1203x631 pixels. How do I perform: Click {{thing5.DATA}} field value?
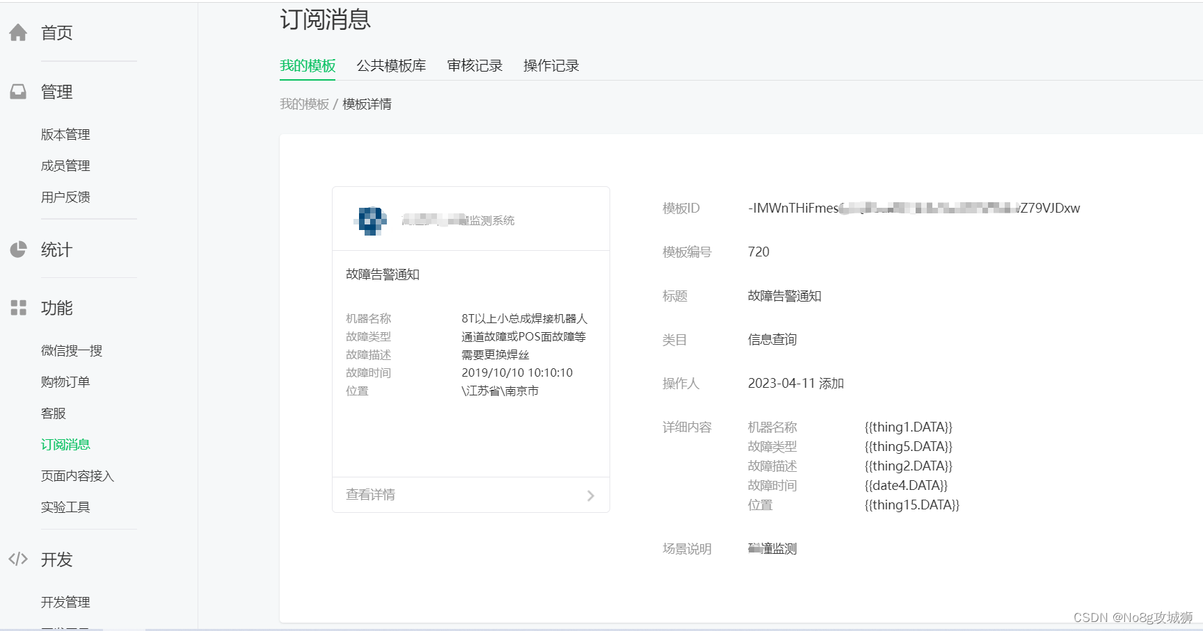click(909, 447)
